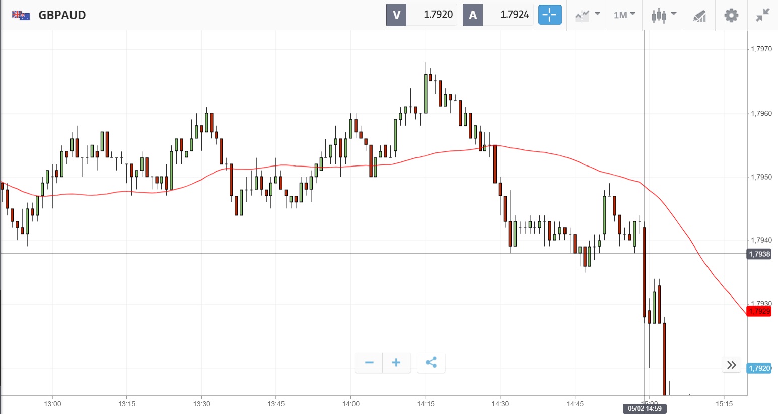Open the 1M timeframe dropdown
Image resolution: width=778 pixels, height=414 pixels.
(x=624, y=15)
